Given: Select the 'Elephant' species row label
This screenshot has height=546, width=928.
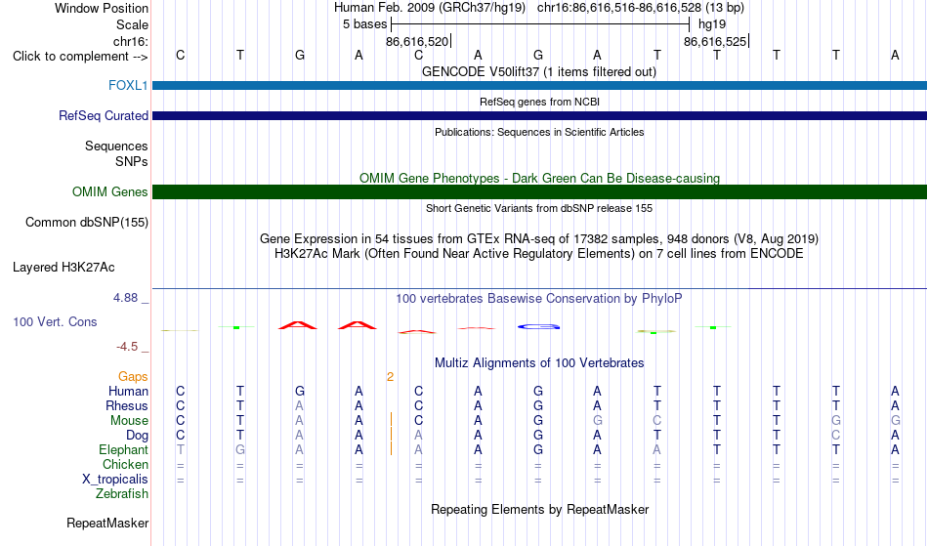Looking at the screenshot, I should click(x=124, y=450).
